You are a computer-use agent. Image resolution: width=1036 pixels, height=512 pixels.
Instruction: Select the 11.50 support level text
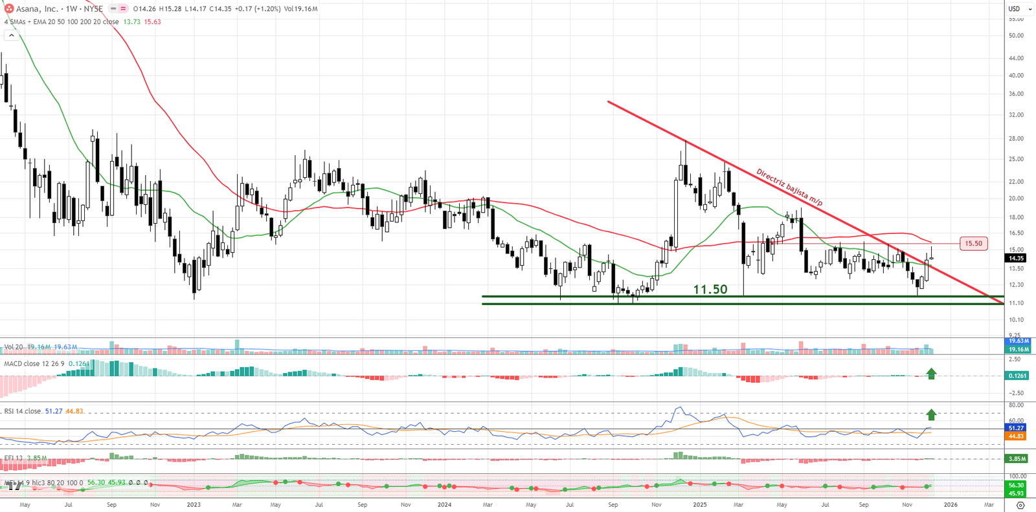click(x=710, y=290)
